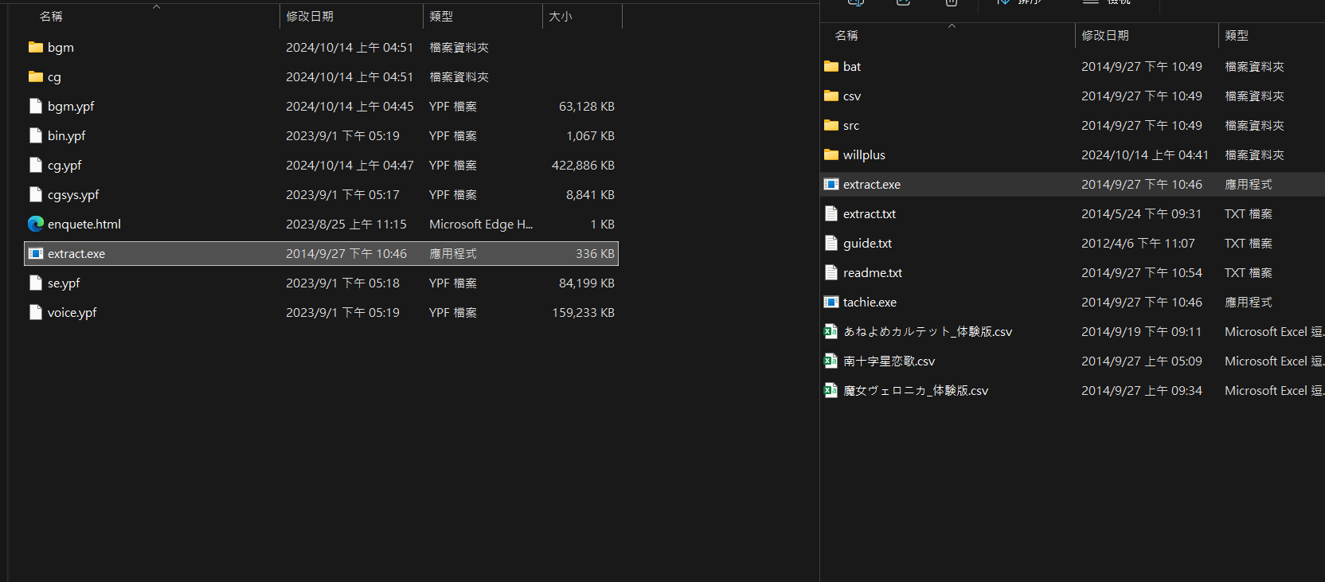Select the bin.ypf file name
The width and height of the screenshot is (1325, 582).
coord(66,135)
